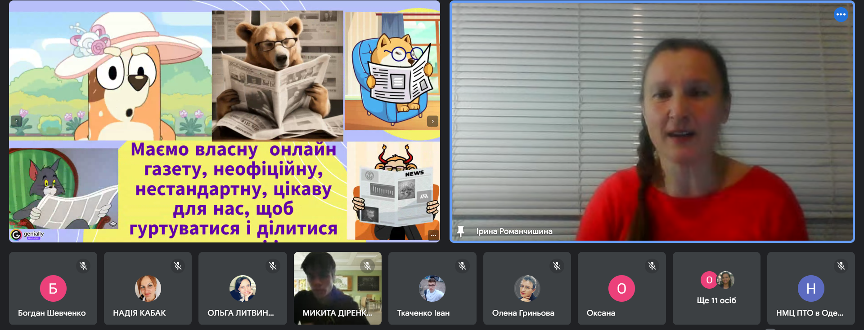This screenshot has width=864, height=330.
Task: Advance presentation with right arrow button
Action: (432, 121)
